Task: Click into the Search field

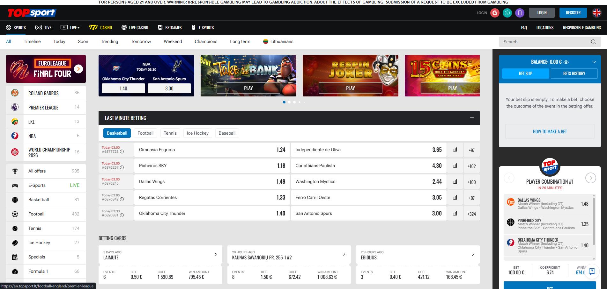Action: point(545,42)
